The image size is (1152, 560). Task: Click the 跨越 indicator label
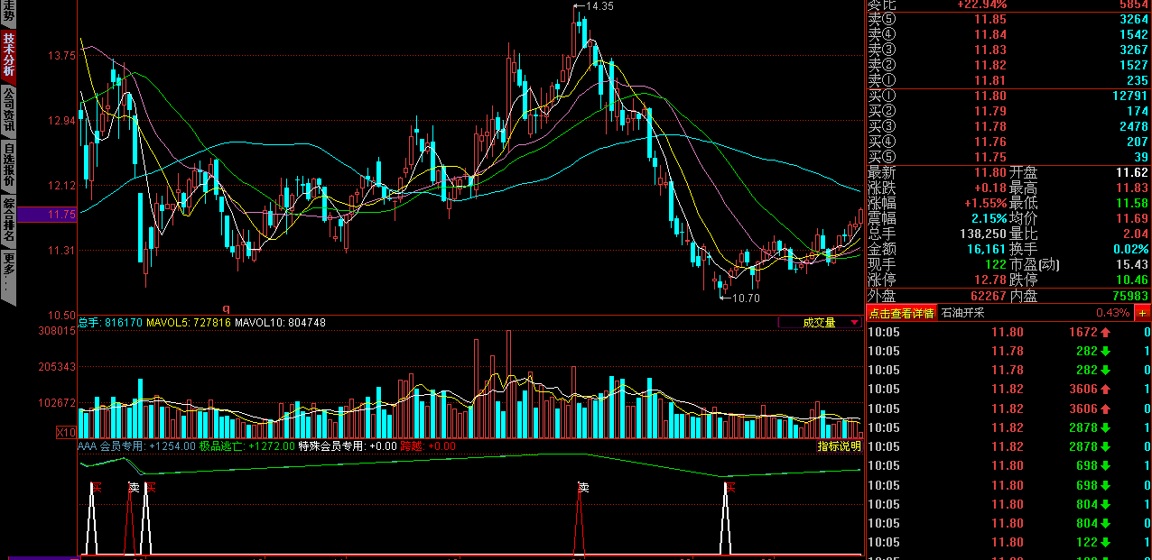[x=428, y=446]
